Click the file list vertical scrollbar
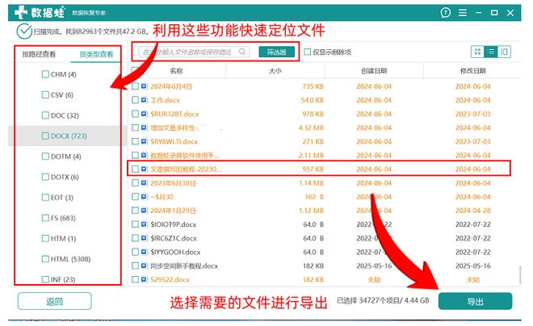Image resolution: width=533 pixels, height=326 pixels. click(519, 274)
